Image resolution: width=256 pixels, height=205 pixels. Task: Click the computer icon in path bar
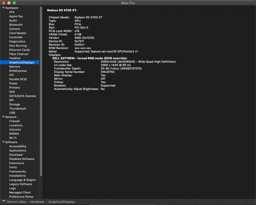4,201
